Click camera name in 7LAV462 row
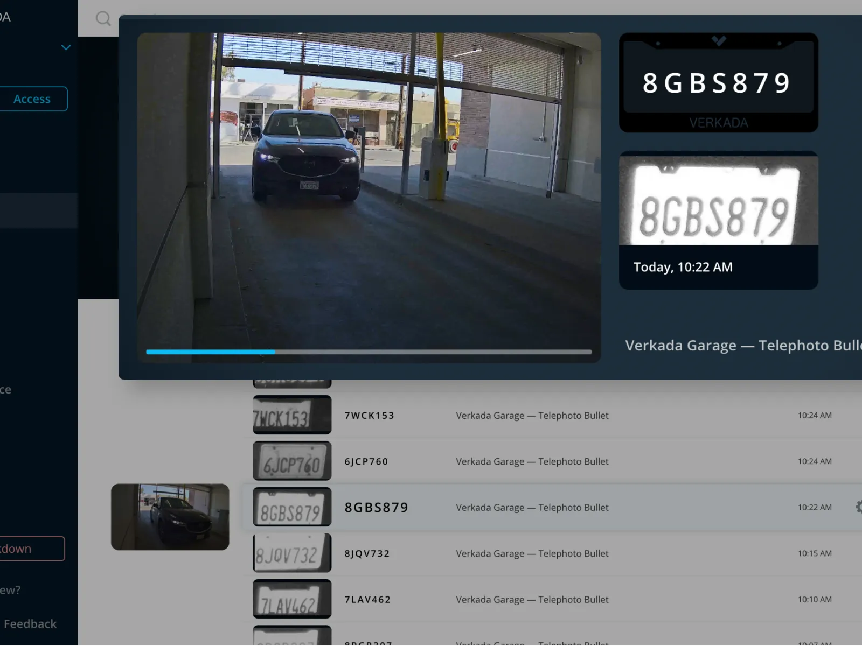The height and width of the screenshot is (646, 862). 532,599
